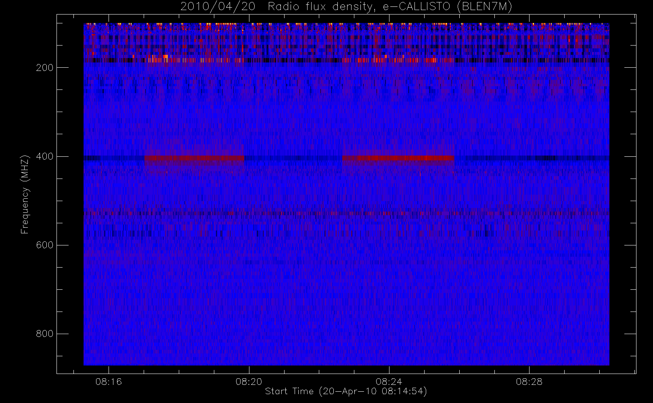Click the 08:20 time tick label

(x=249, y=382)
